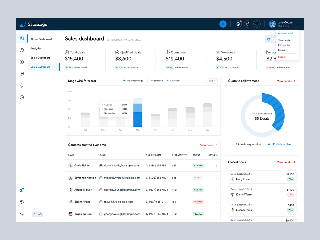Open the reports pie chart icon

22,97
